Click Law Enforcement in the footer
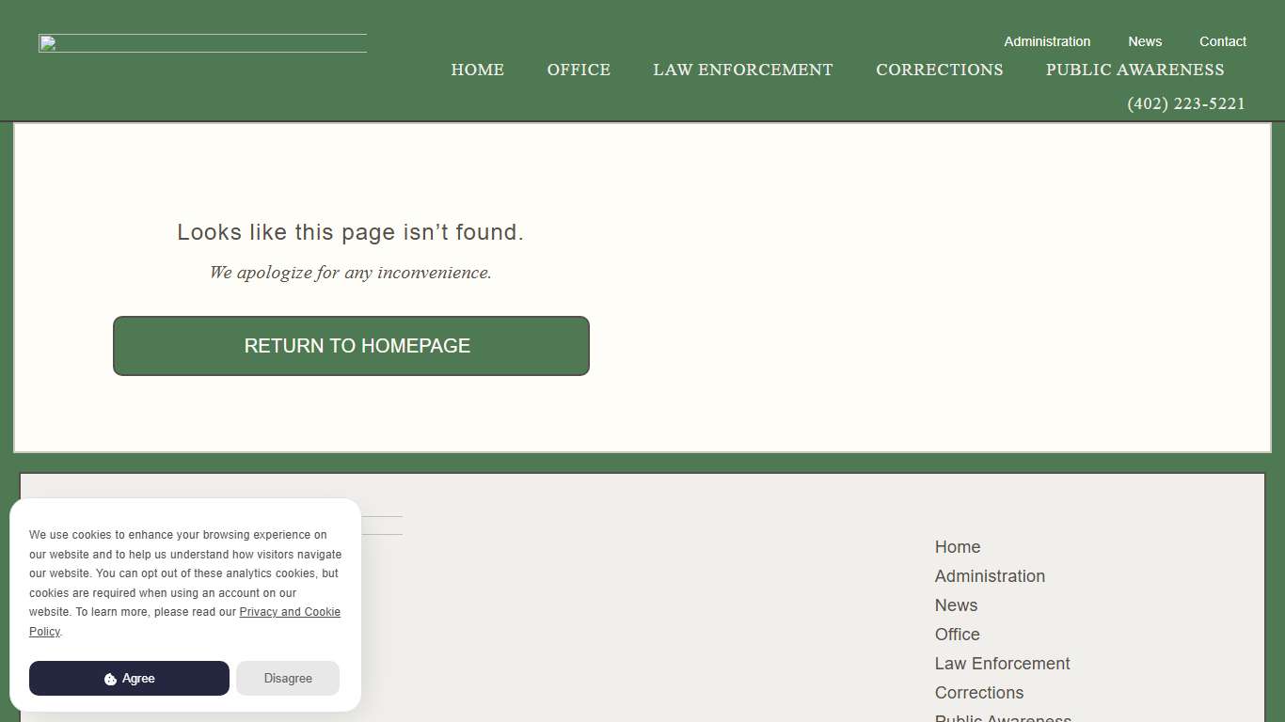Viewport: 1285px width, 722px height. click(1002, 663)
